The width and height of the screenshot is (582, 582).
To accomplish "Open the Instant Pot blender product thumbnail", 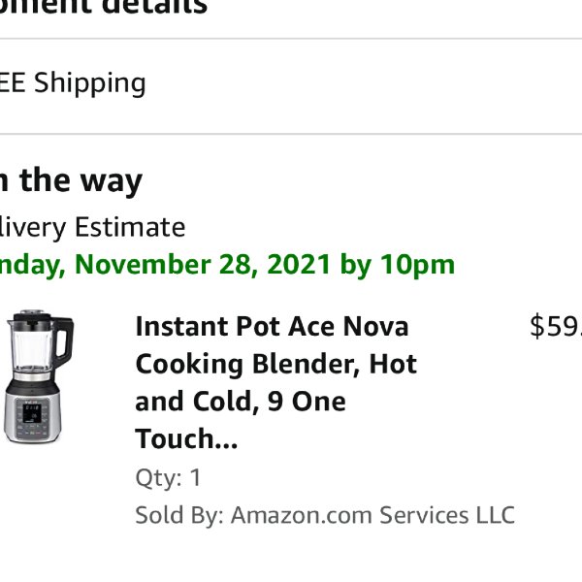I will 38,376.
